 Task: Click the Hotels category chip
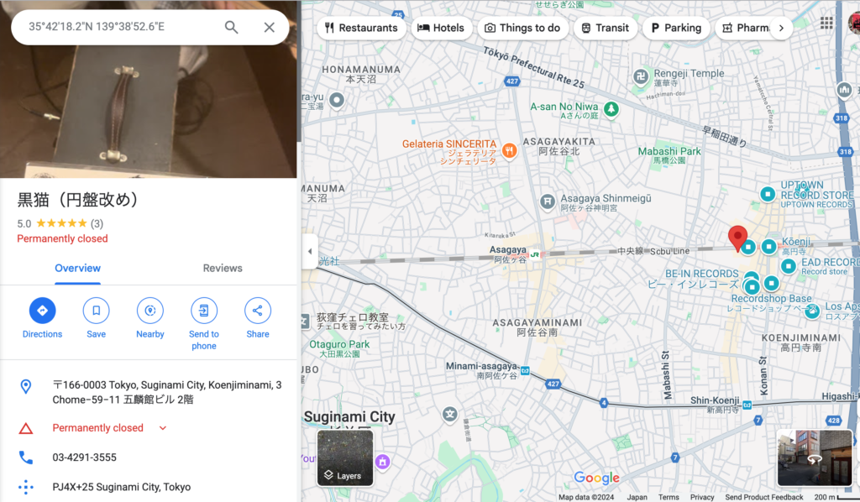click(x=441, y=28)
